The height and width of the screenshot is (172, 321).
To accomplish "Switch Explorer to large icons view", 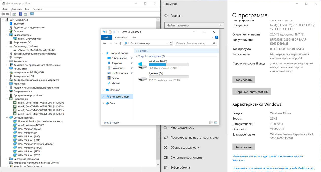I will point(216,123).
